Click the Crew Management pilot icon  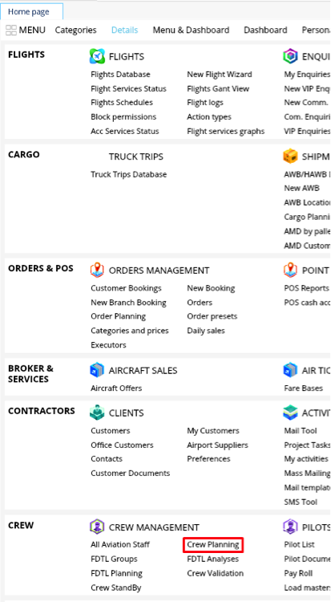coord(97,527)
